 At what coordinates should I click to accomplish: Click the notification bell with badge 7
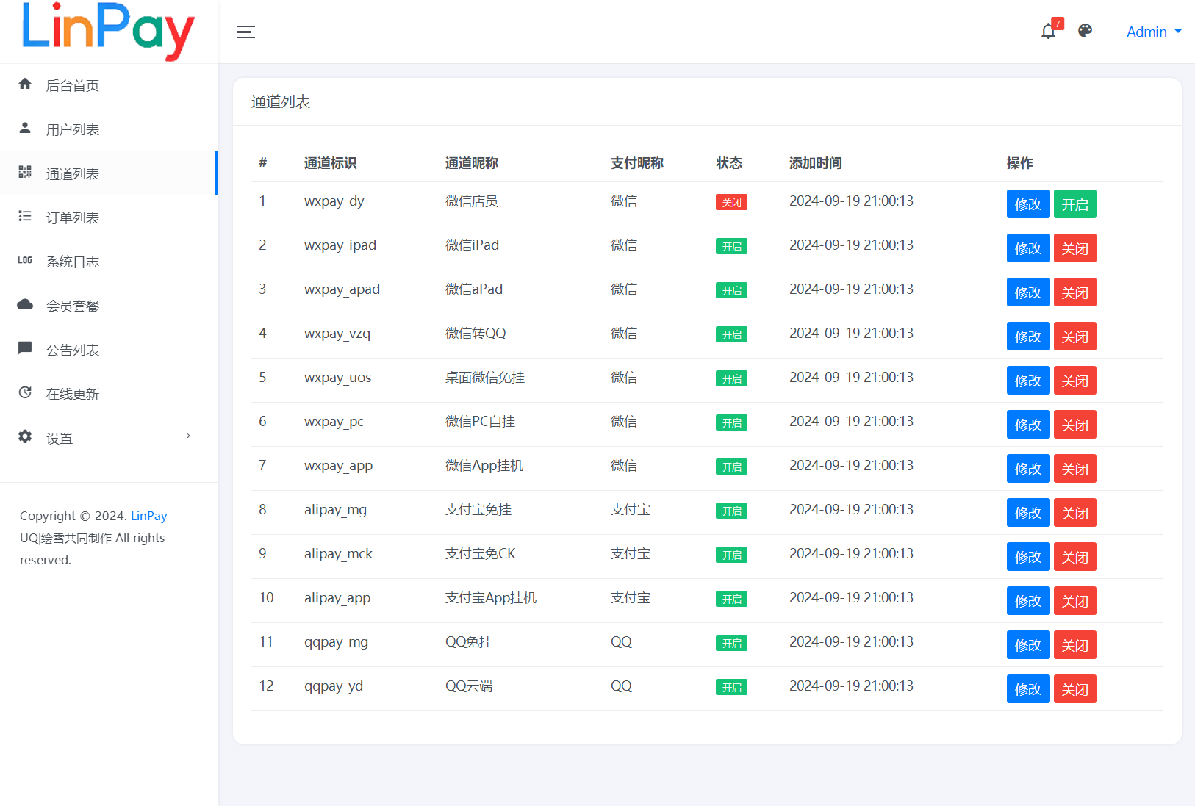pyautogui.click(x=1048, y=32)
